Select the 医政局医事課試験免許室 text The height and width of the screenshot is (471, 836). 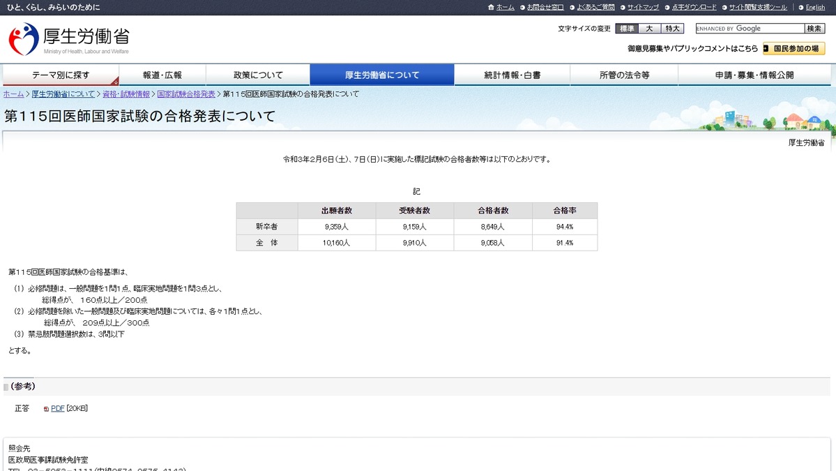[48, 460]
